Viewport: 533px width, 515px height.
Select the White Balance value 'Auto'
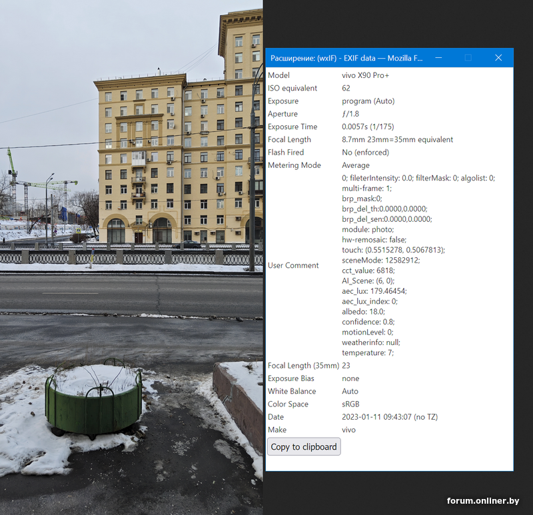(350, 391)
